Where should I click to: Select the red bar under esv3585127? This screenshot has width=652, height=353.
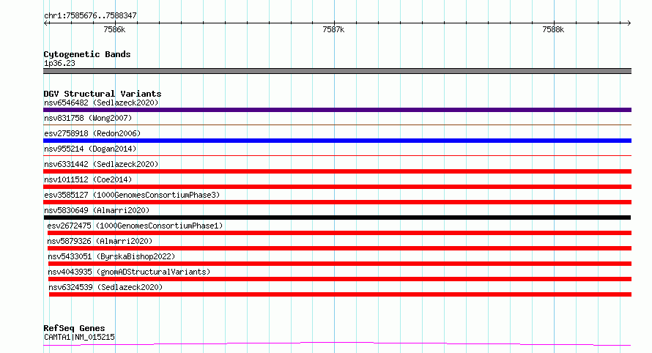(337, 202)
